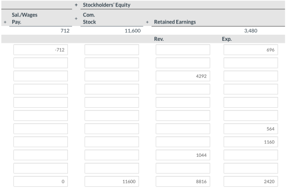Select the Sal./Wages Pay. field in the 4292 row

click(40, 76)
